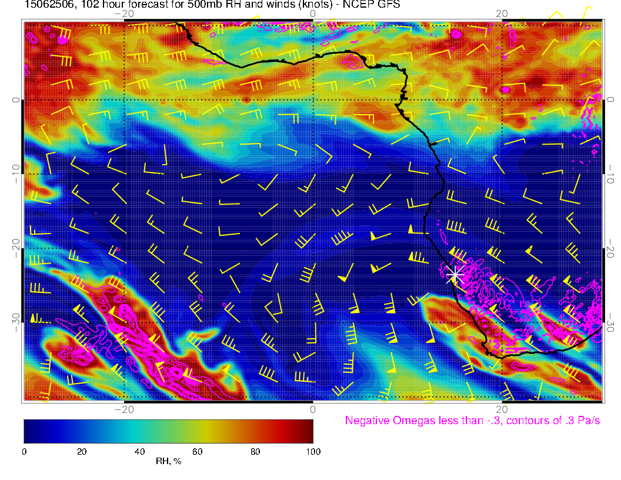
Task: Click the top axis longitude label '0'
Action: (x=313, y=14)
